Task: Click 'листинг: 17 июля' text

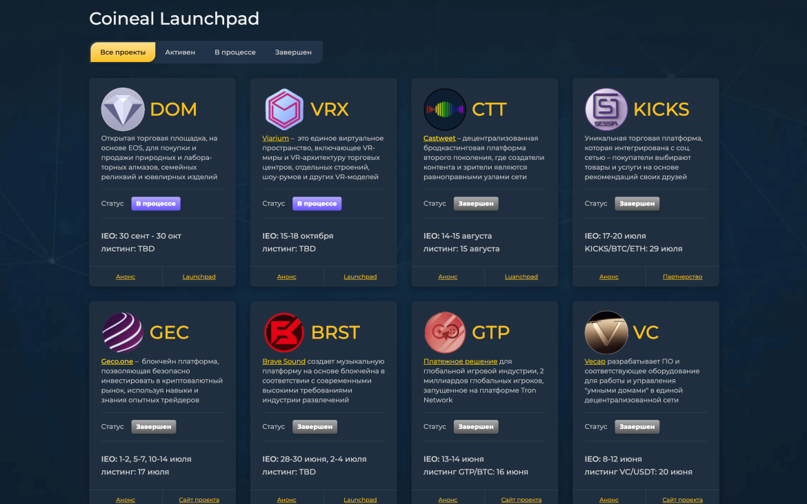Action: coord(134,472)
